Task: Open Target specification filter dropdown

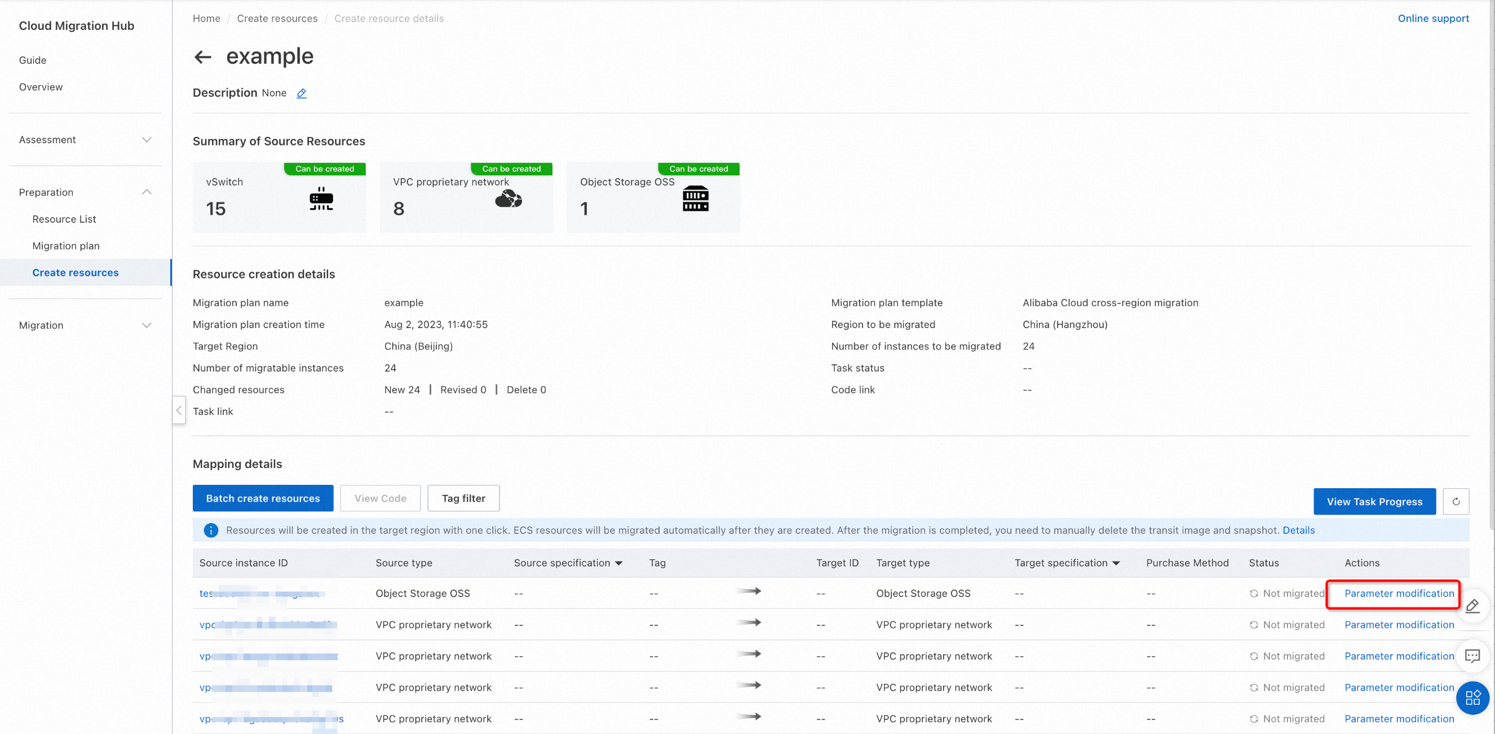Action: 1116,563
